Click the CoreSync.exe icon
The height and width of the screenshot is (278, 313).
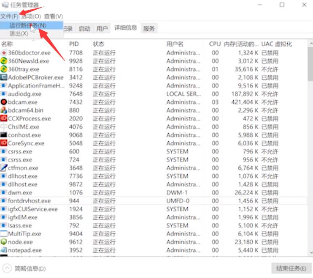(x=4, y=143)
